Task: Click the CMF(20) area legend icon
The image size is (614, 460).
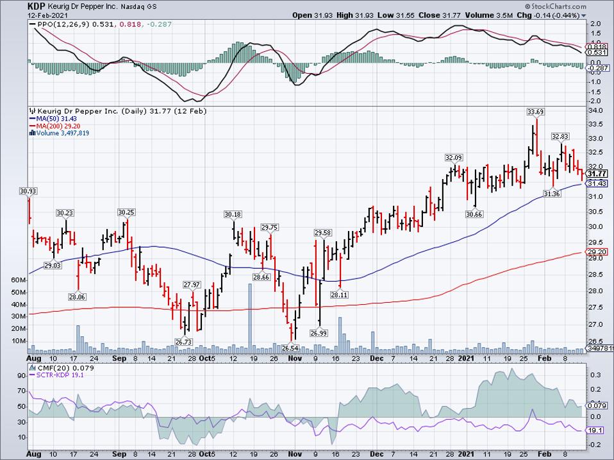Action: pyautogui.click(x=33, y=368)
